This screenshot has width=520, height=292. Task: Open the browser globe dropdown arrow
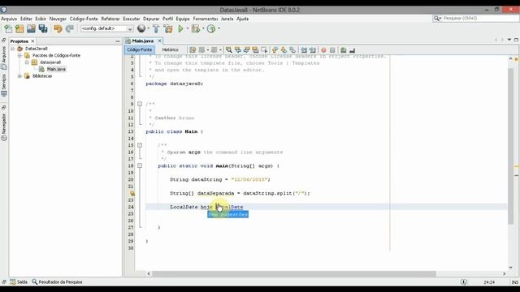[148, 29]
